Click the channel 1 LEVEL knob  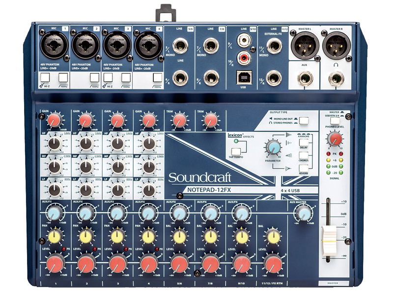[56, 264]
